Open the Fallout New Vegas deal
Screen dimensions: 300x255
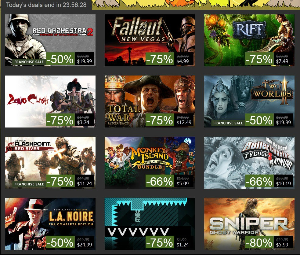[x=150, y=40]
